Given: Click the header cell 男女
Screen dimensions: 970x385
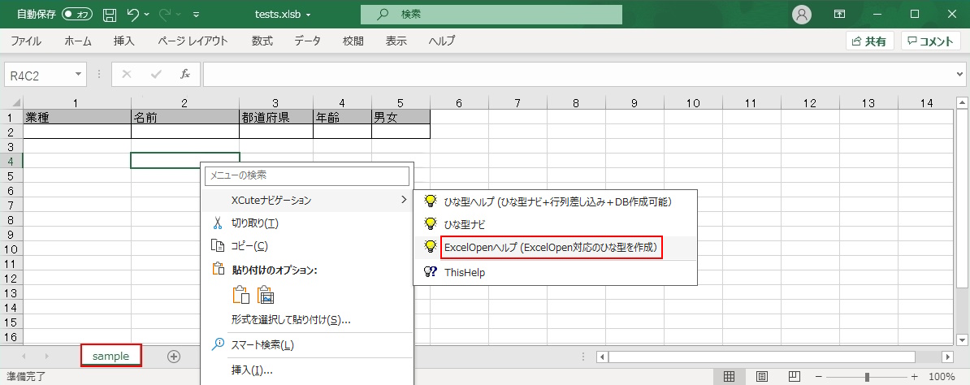Looking at the screenshot, I should 401,117.
